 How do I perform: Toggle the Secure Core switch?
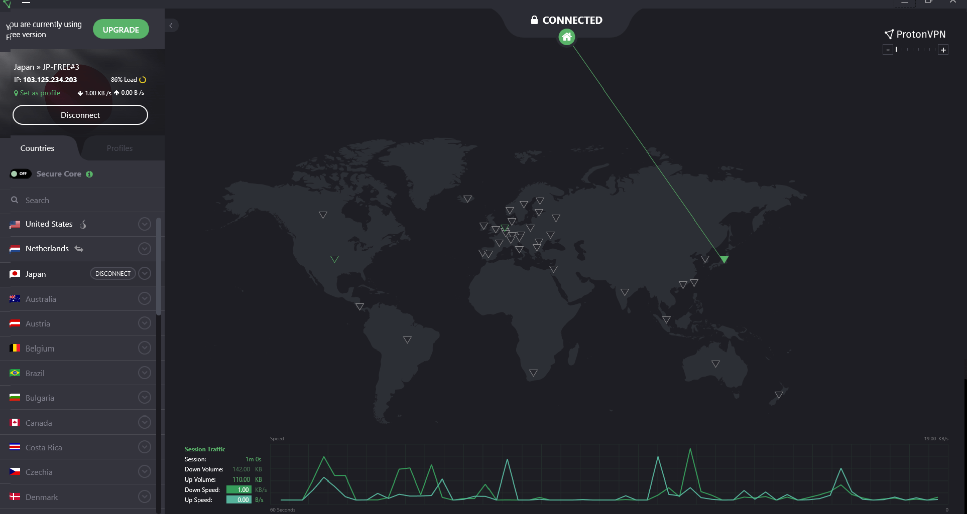(21, 174)
